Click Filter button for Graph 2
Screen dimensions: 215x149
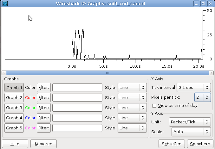(44, 97)
